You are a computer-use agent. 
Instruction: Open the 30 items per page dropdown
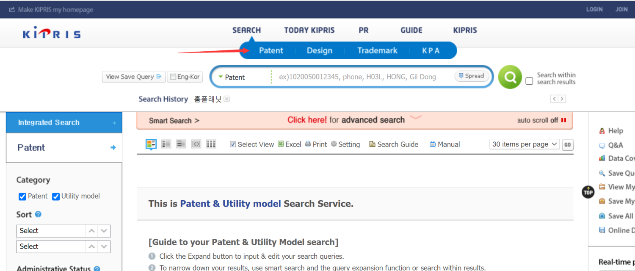point(525,144)
